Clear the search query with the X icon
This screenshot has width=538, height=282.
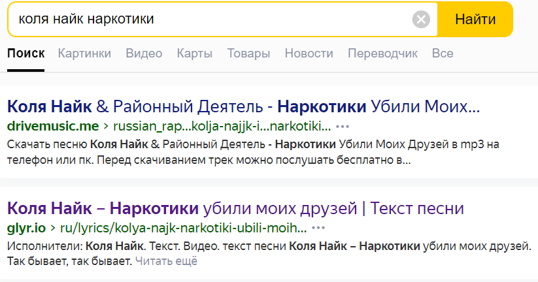[x=421, y=19]
